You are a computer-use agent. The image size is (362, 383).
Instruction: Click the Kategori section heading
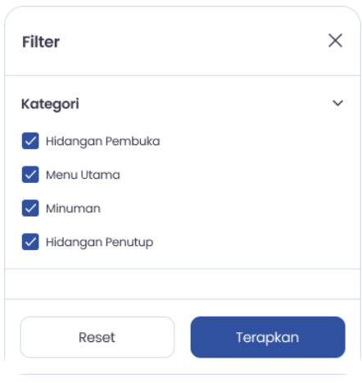[x=50, y=104]
